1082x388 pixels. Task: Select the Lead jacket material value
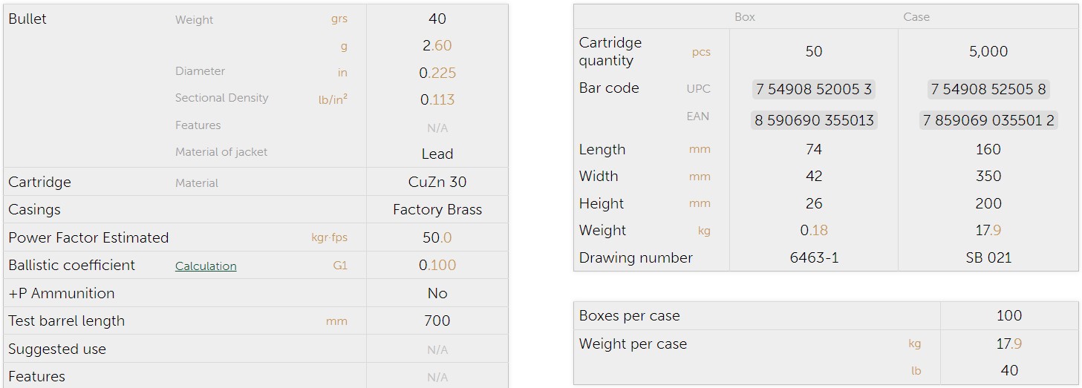(x=437, y=154)
